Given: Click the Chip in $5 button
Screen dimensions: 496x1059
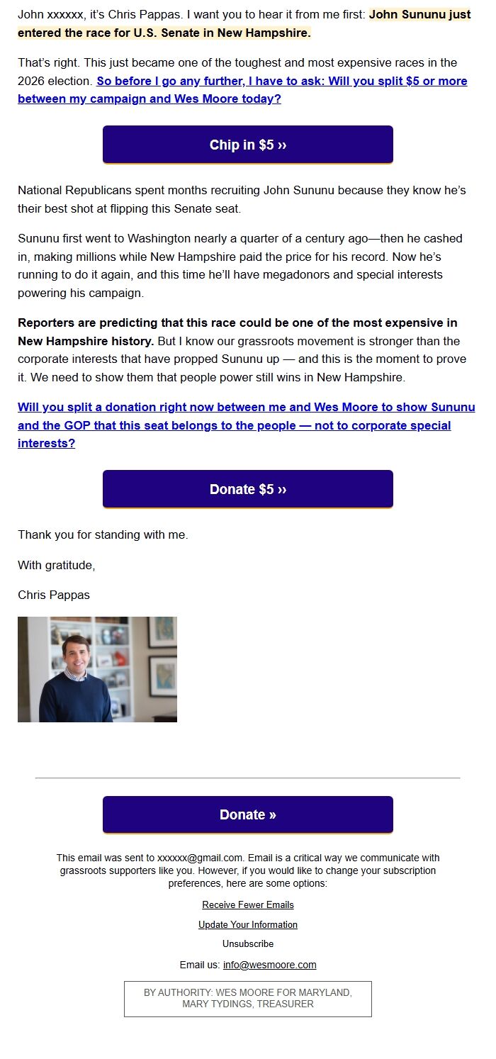Looking at the screenshot, I should coord(248,145).
